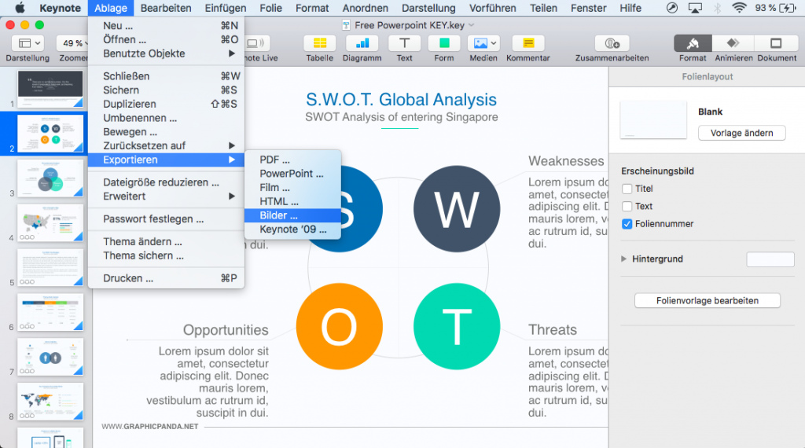Choose Umbenennen … menu entry
Viewport: 805px width, 448px height.
point(167,118)
